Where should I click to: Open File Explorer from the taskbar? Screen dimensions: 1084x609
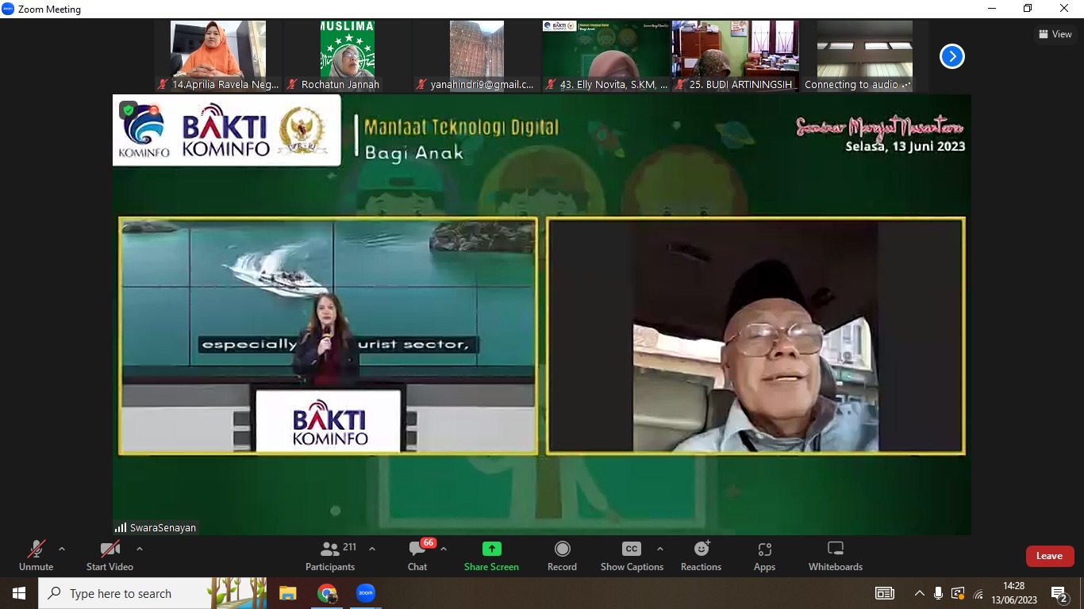(x=287, y=593)
